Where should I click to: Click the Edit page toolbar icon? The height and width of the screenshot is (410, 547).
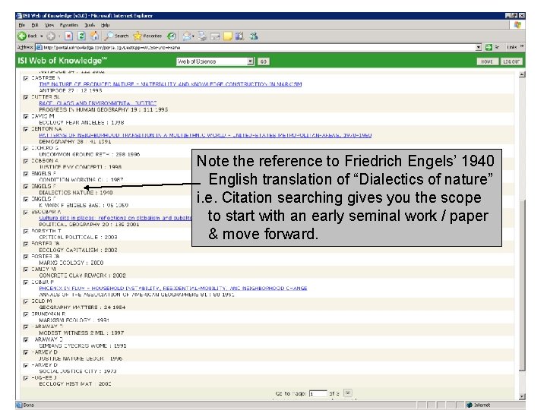[x=215, y=36]
